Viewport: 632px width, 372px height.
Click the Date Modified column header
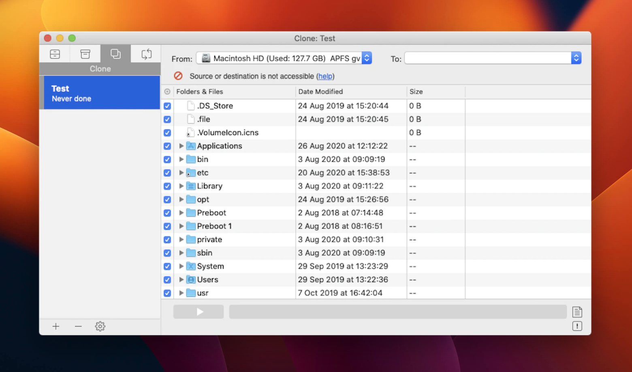[320, 92]
